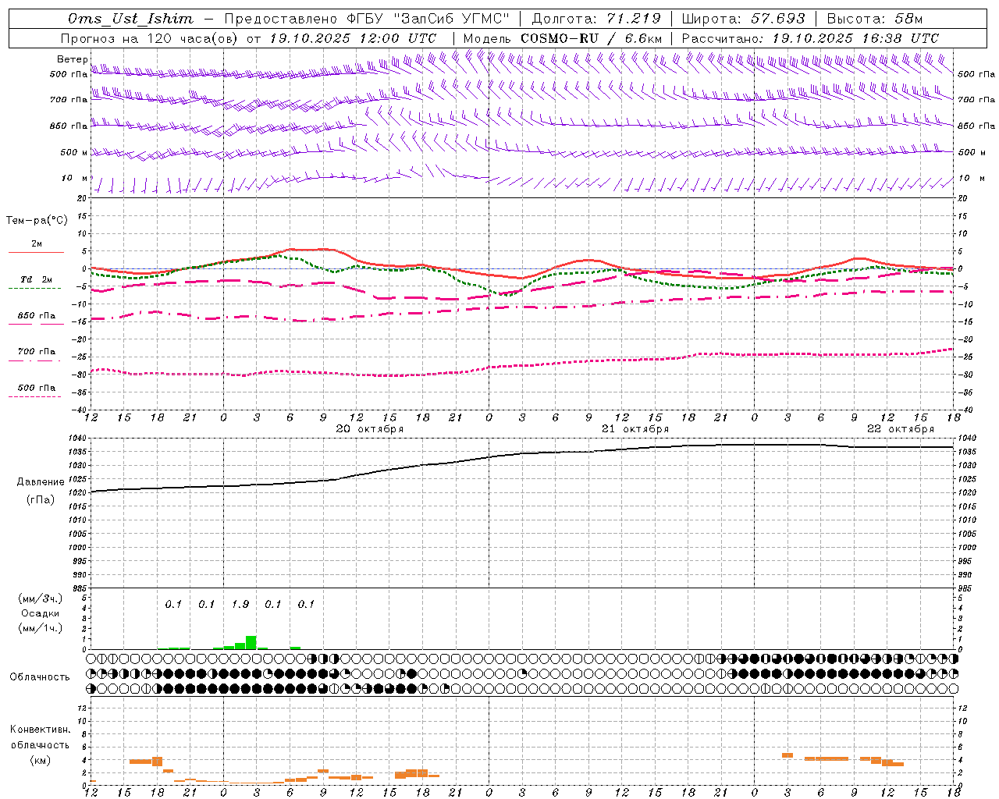Click the (мм/3ч.) precipitation unit label
The width and height of the screenshot is (999, 799).
[x=40, y=598]
